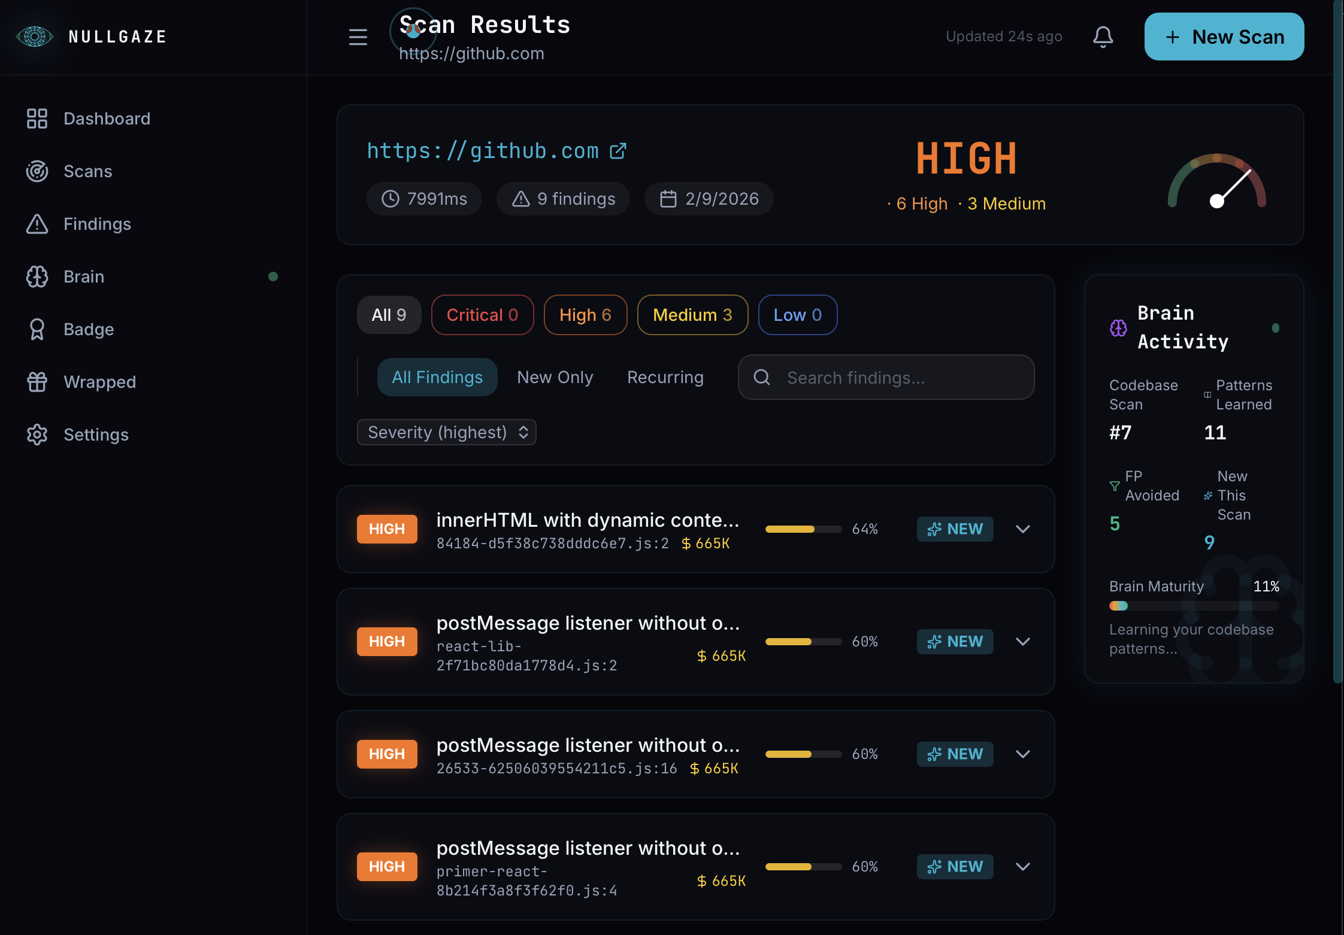Switch to the Recurring findings tab
This screenshot has width=1344, height=935.
coord(665,377)
